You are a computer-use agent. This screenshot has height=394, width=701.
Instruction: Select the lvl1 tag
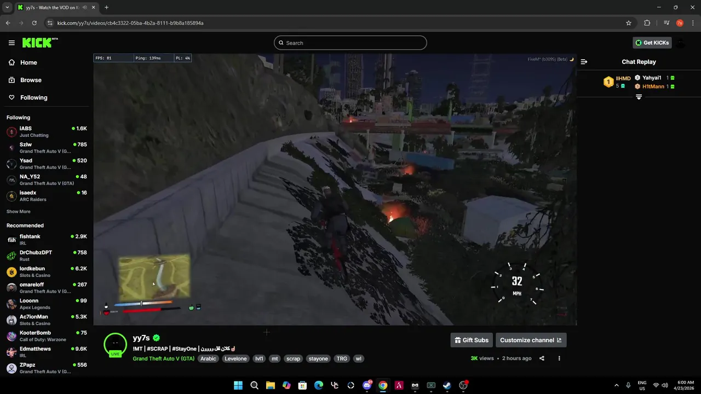click(x=259, y=358)
